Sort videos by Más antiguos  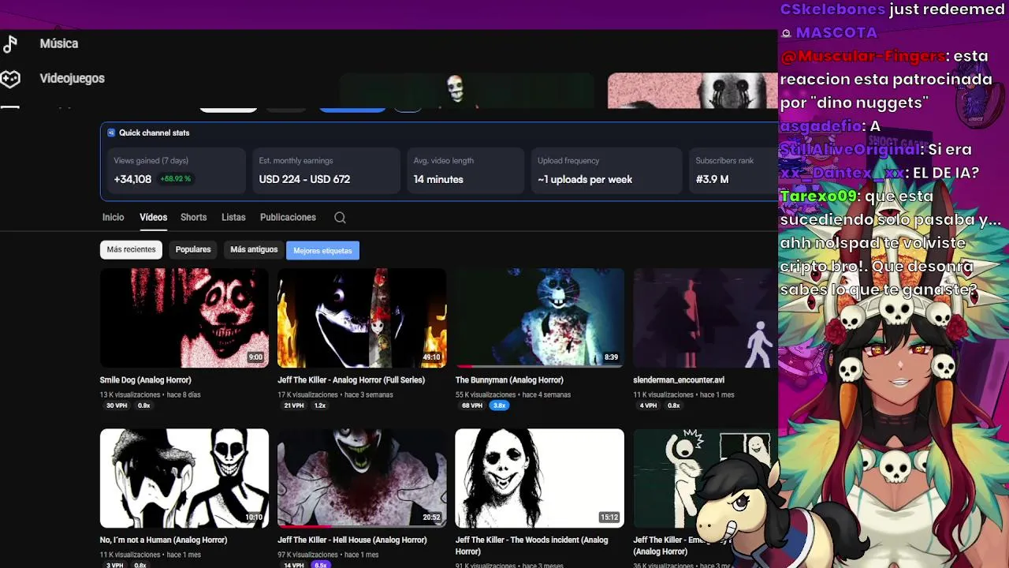tap(254, 249)
